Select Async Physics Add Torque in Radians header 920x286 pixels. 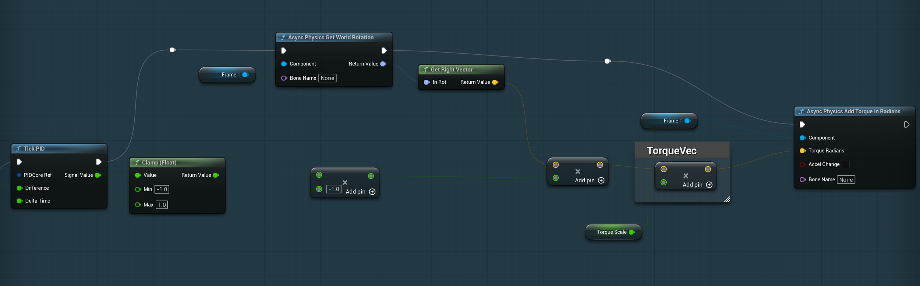[854, 111]
